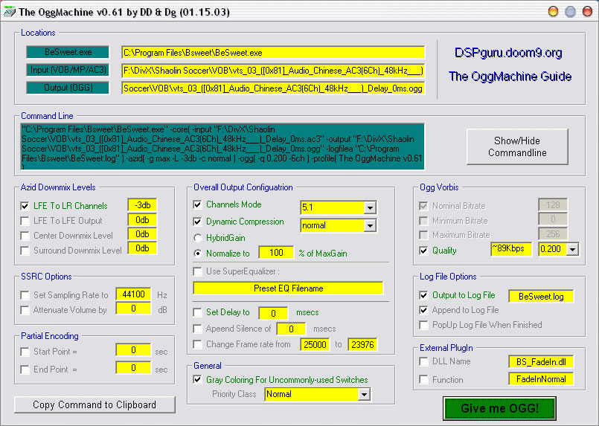Click the LFE To LFE Output 0db field
Image resolution: width=599 pixels, height=426 pixels.
pos(142,220)
